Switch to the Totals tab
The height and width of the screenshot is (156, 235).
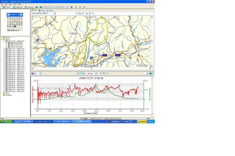coord(42,11)
